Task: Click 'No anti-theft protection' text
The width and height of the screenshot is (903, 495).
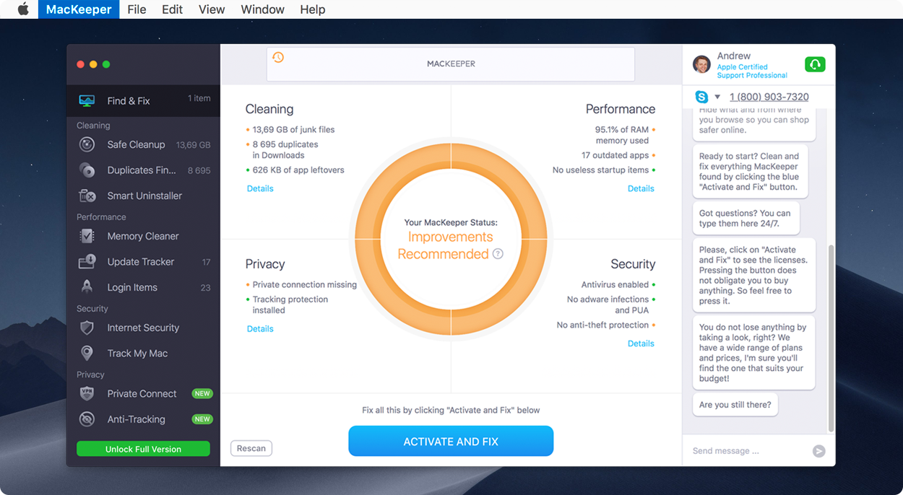Action: pos(602,325)
